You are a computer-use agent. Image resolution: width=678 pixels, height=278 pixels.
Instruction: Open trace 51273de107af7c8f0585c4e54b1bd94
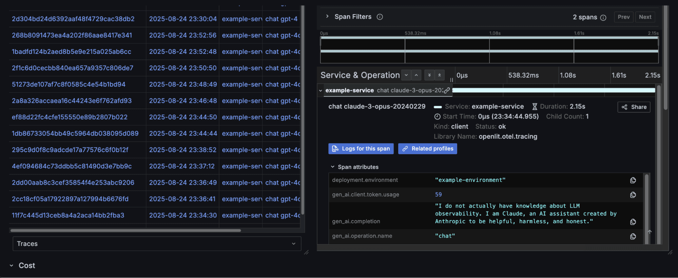(x=69, y=84)
